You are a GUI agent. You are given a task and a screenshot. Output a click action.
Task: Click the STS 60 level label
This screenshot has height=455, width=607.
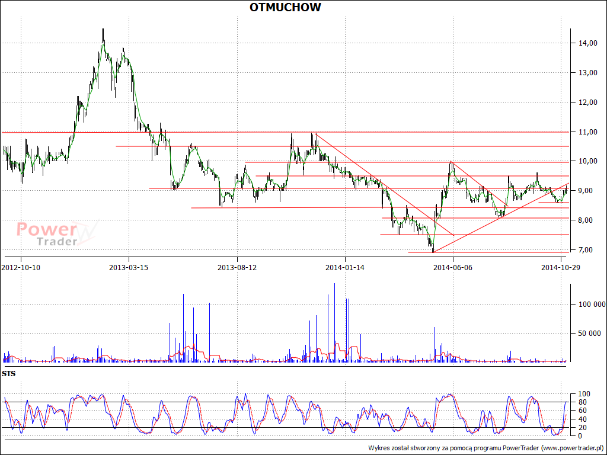click(x=582, y=411)
